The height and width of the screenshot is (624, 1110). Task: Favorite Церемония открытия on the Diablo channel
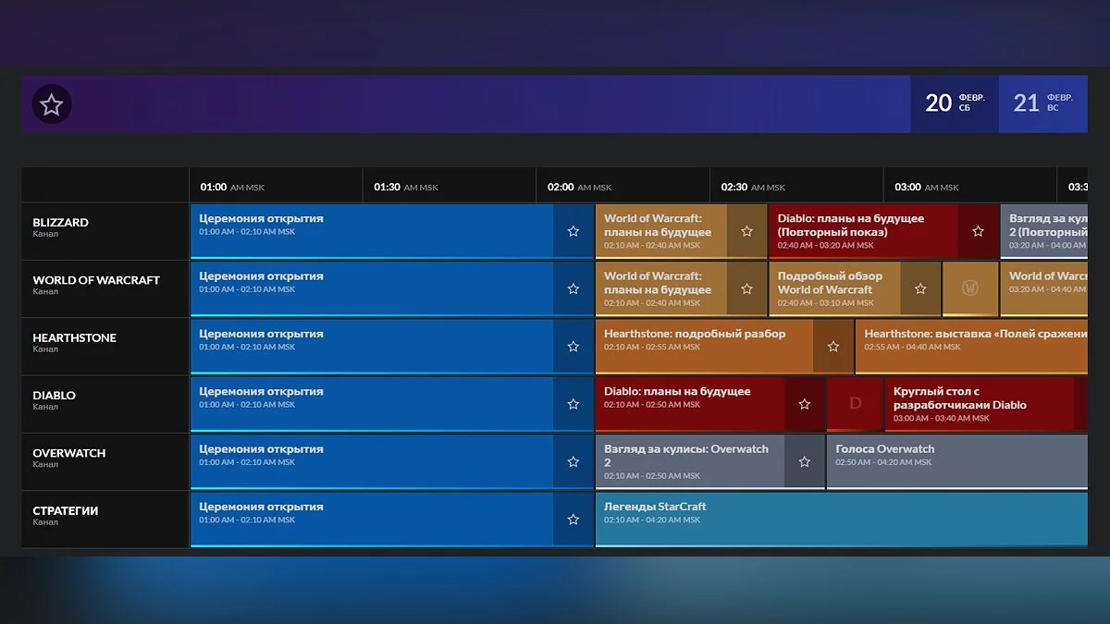573,404
